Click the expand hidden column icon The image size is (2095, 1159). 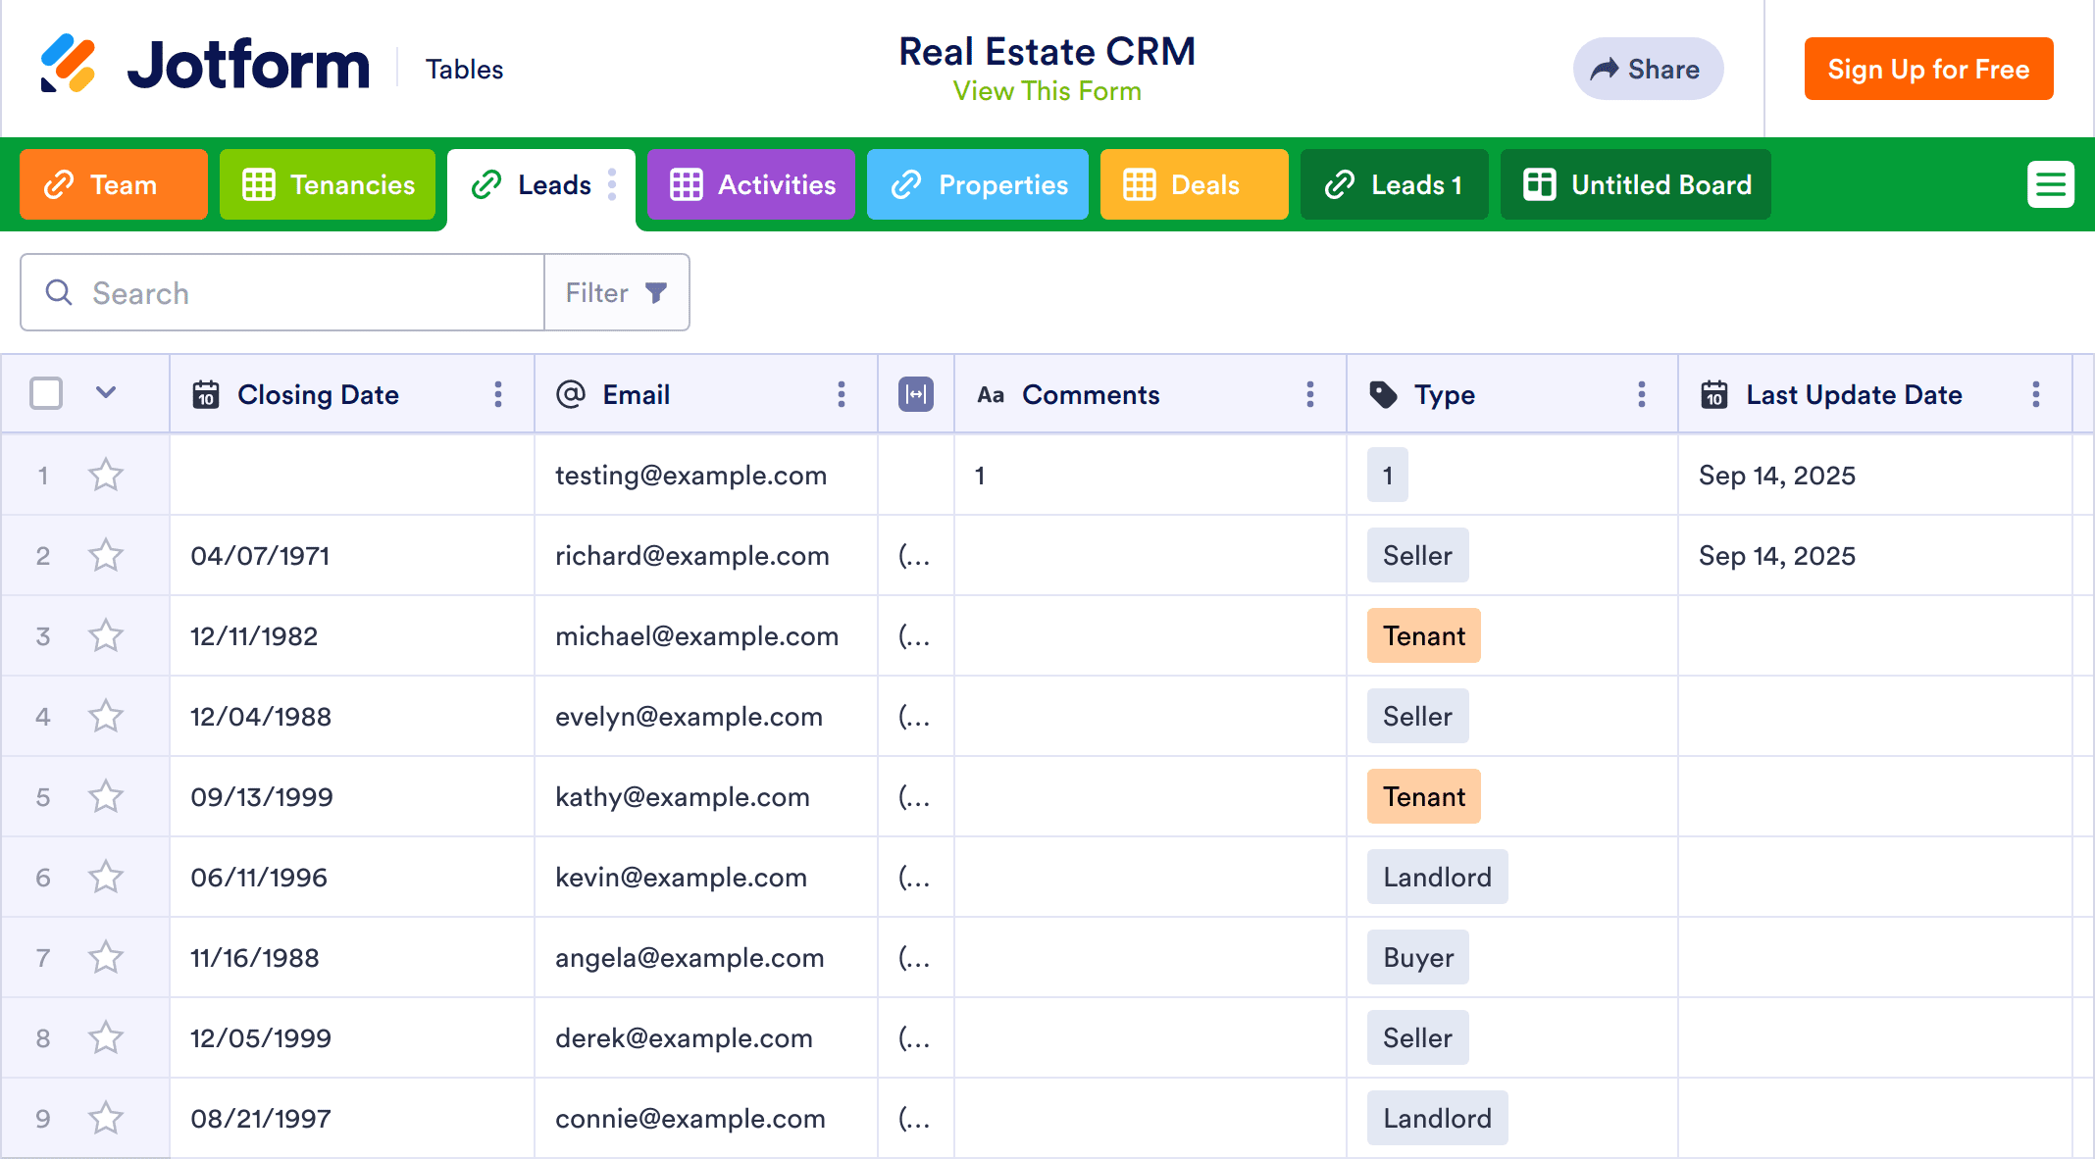(x=915, y=394)
